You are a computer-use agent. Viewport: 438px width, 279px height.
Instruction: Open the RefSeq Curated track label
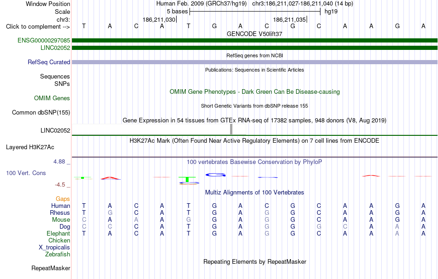point(49,62)
